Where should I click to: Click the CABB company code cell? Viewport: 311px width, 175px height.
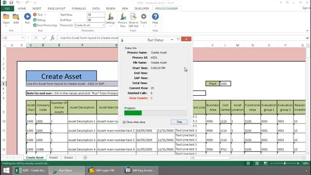pos(43,147)
